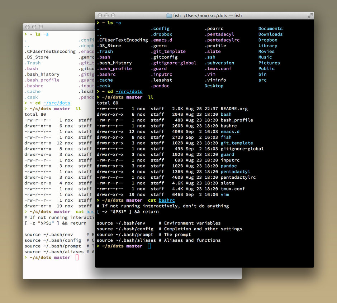This screenshot has height=303, width=337.
Task: Click 'git_template' in dark terminal ll listing
Action: tap(237, 143)
